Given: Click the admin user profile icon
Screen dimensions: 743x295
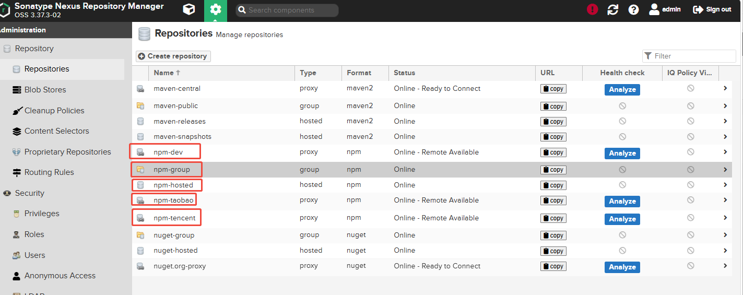Looking at the screenshot, I should click(x=654, y=9).
